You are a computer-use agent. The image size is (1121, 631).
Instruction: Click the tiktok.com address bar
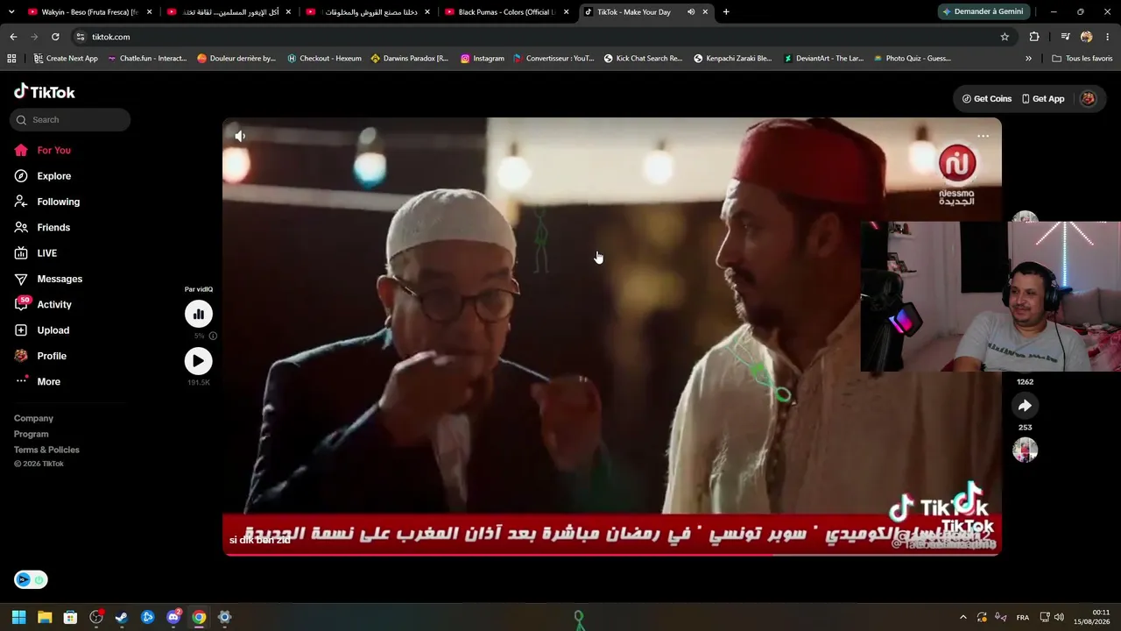pos(534,37)
